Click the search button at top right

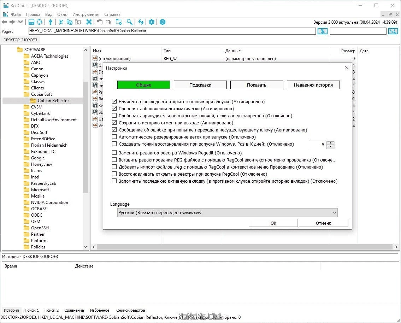tap(393, 31)
